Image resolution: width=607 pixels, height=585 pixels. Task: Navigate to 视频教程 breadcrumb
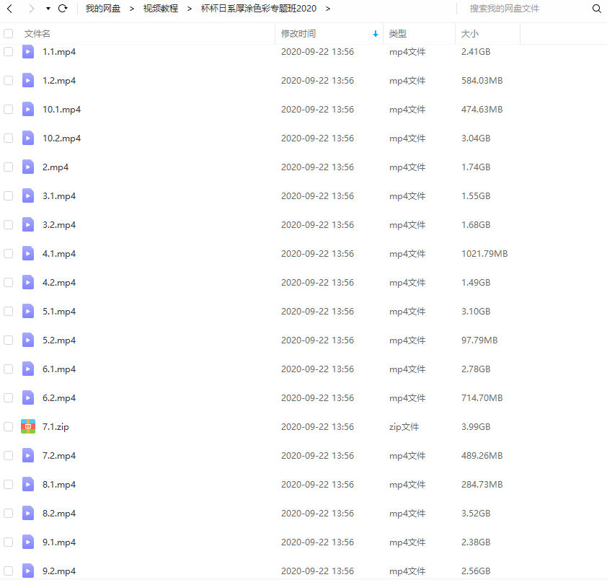click(161, 9)
